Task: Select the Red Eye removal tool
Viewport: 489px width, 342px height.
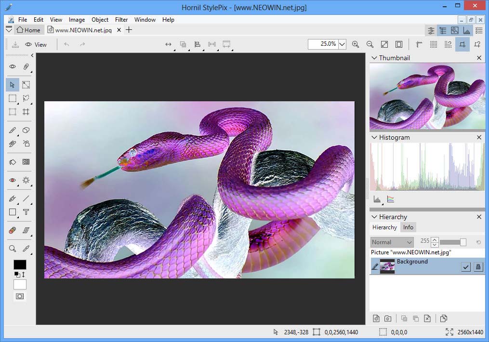Action: 13,180
